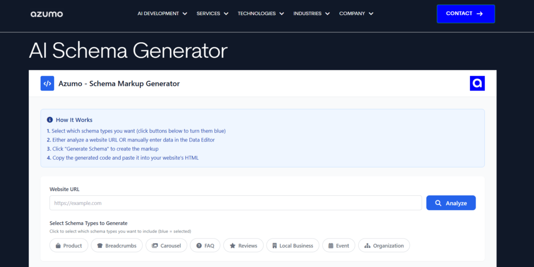Open the AI Development menu
Image resolution: width=534 pixels, height=267 pixels.
pos(163,14)
